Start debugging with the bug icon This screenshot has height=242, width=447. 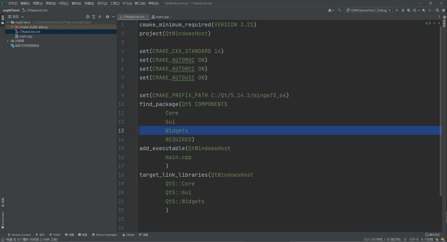pyautogui.click(x=403, y=10)
